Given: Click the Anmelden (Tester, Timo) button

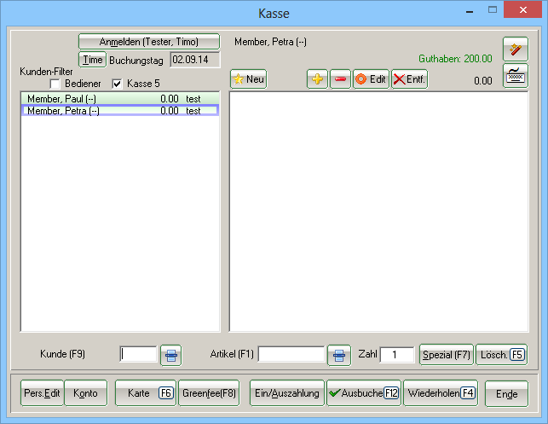Looking at the screenshot, I should coord(148,42).
